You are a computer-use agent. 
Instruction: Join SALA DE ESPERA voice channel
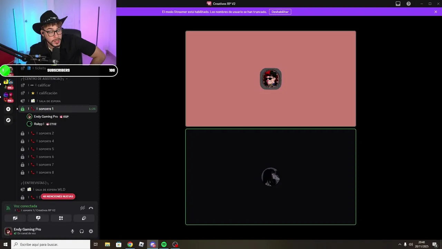pos(58,101)
